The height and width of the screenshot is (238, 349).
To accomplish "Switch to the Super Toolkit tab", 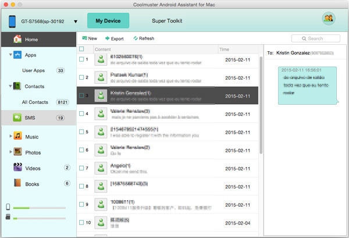I will coord(167,20).
